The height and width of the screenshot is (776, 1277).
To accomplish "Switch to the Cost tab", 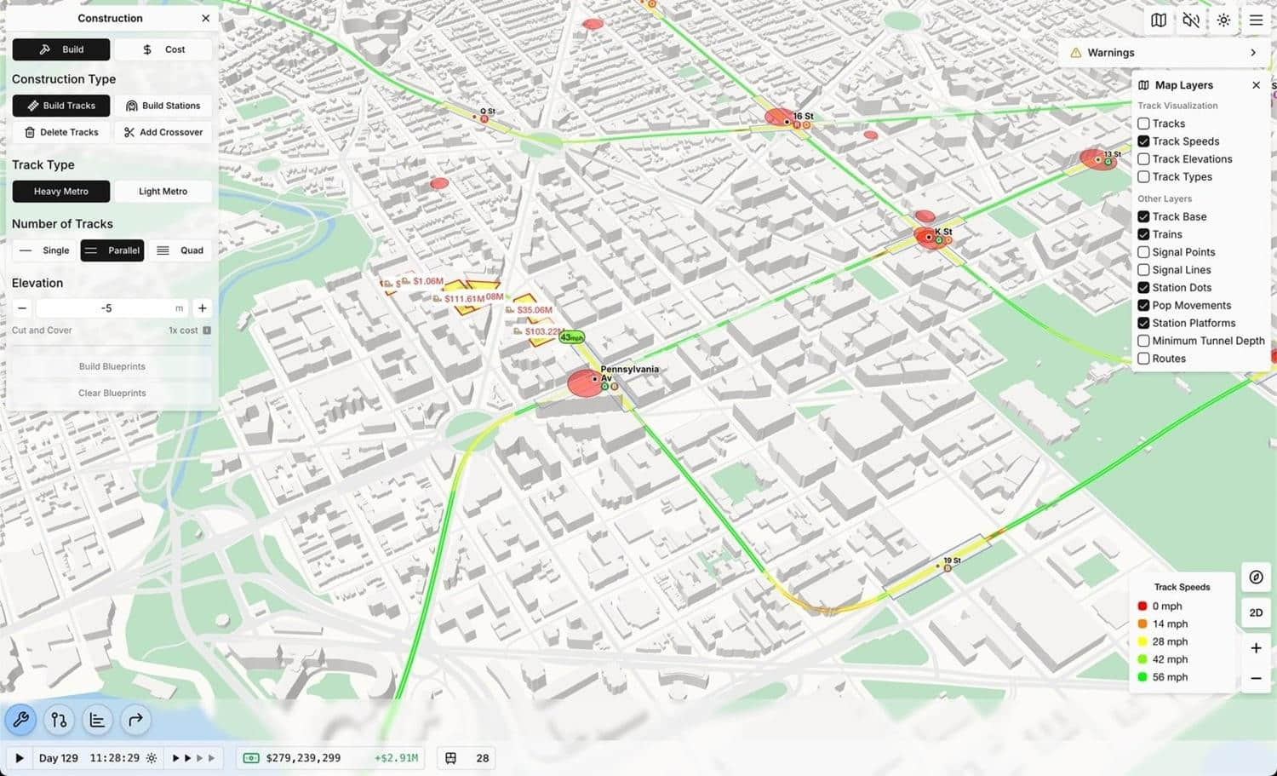I will pos(163,49).
